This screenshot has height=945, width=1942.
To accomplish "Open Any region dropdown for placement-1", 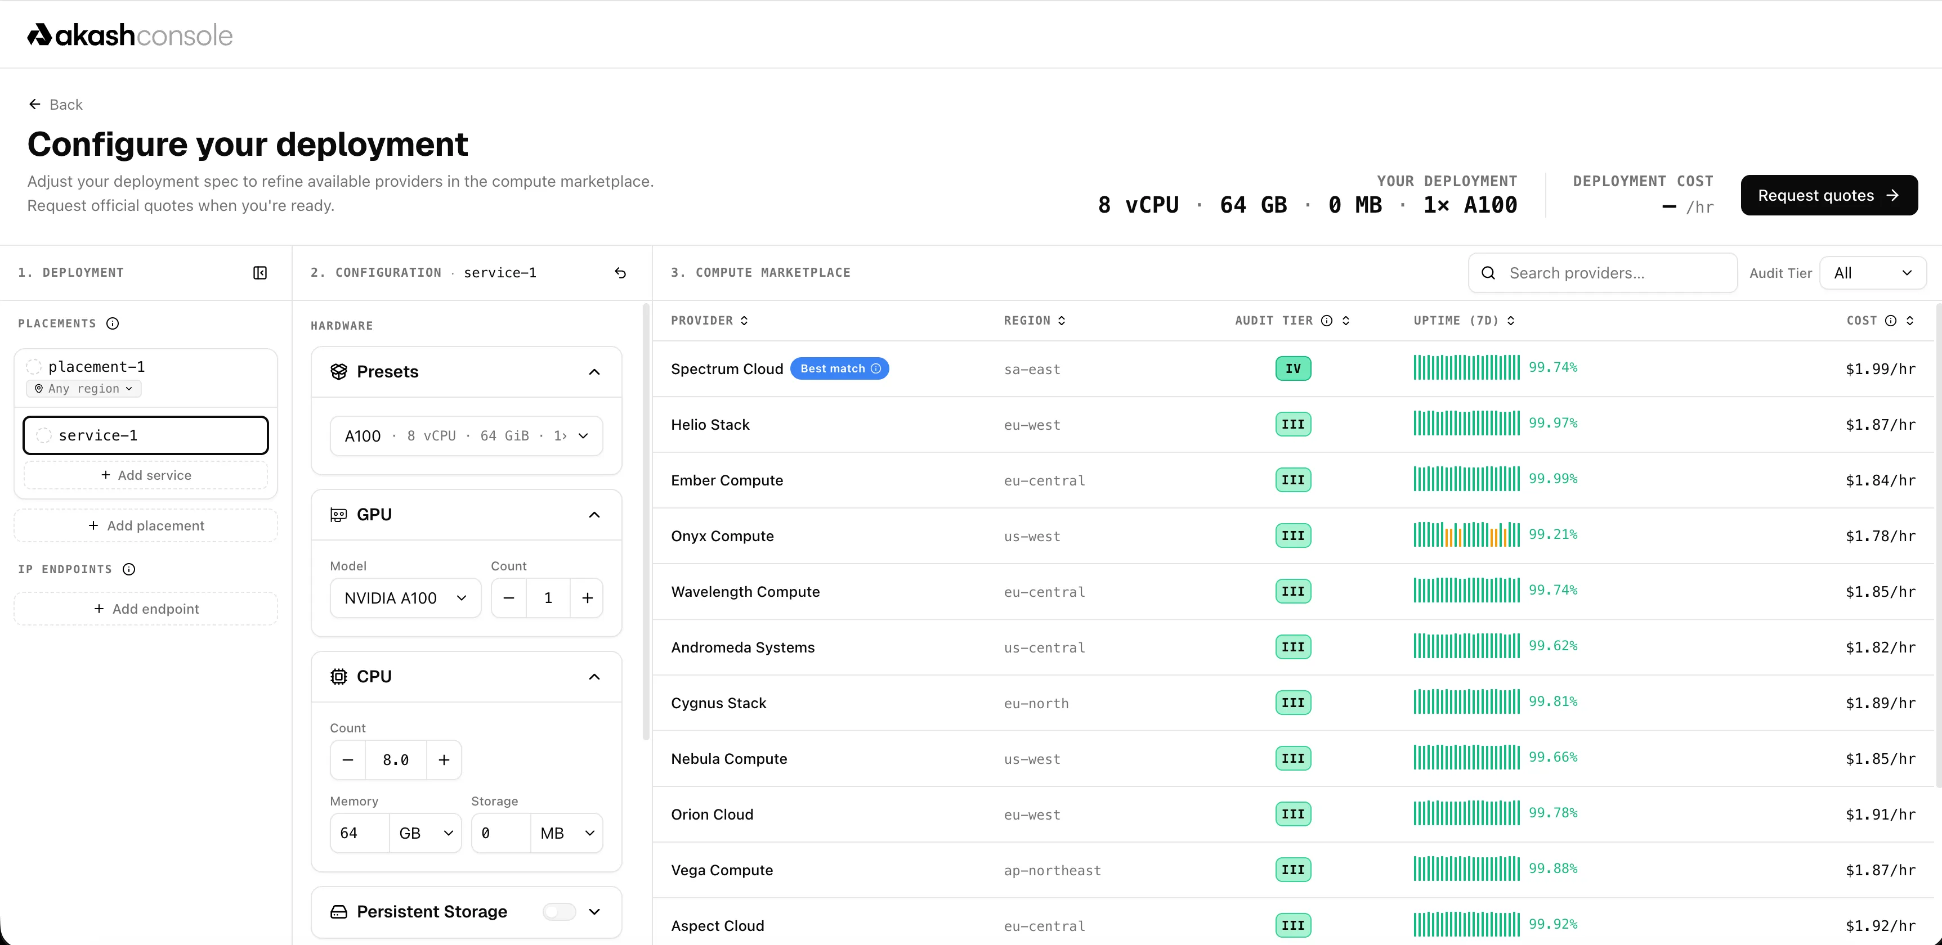I will click(x=84, y=389).
